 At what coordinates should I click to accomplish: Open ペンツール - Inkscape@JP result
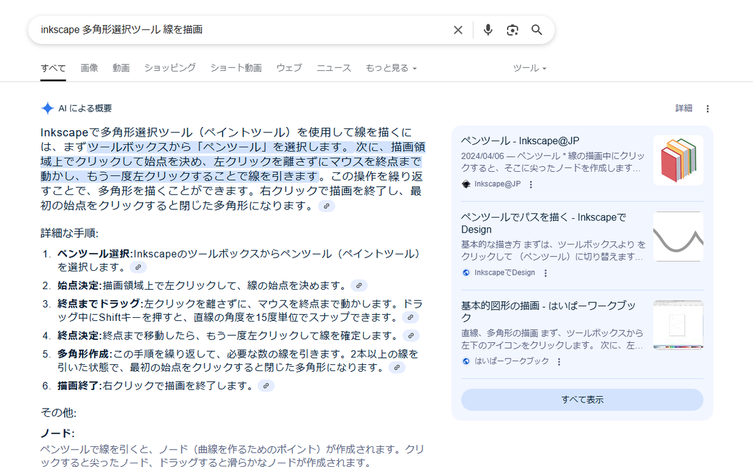tap(520, 140)
